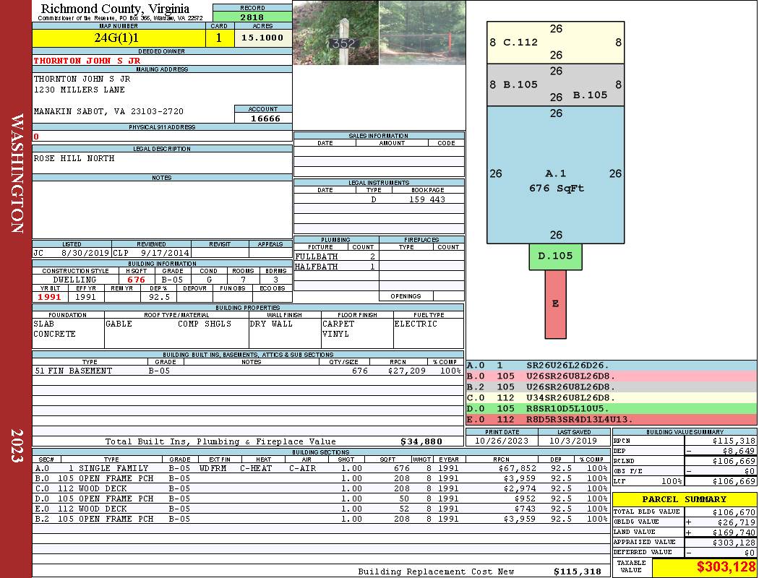Select the yellow PARCEL SUMMARY header
The width and height of the screenshot is (759, 578).
click(x=685, y=499)
